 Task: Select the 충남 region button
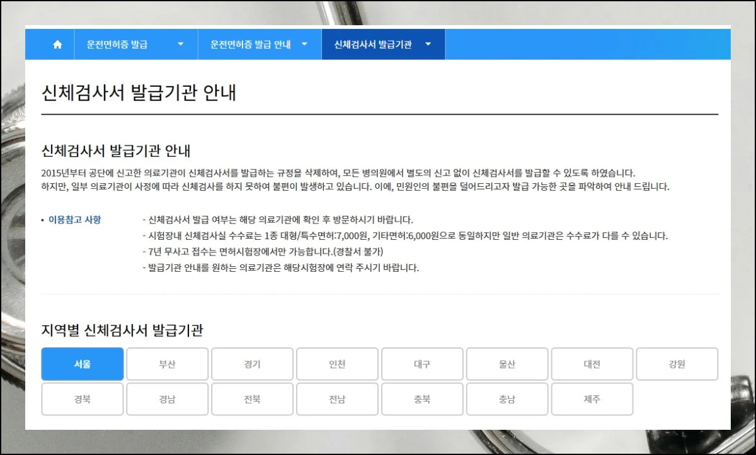[x=507, y=399]
